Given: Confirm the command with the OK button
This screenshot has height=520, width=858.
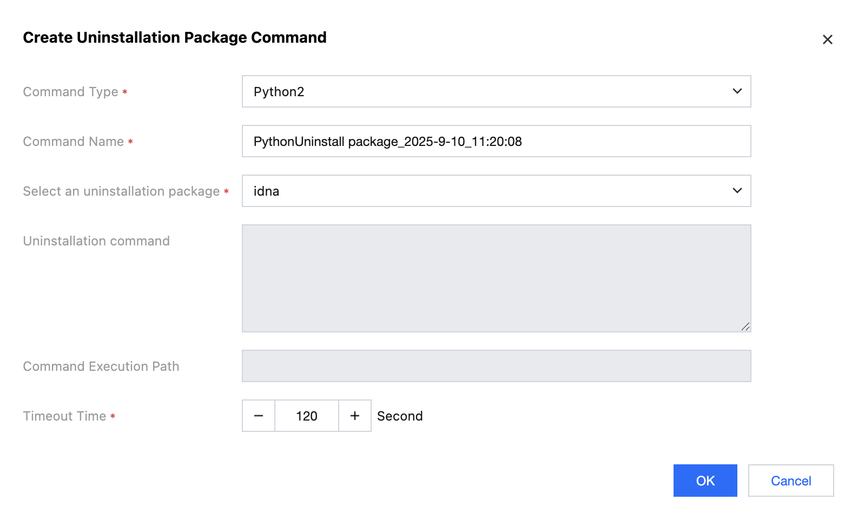Looking at the screenshot, I should (705, 481).
